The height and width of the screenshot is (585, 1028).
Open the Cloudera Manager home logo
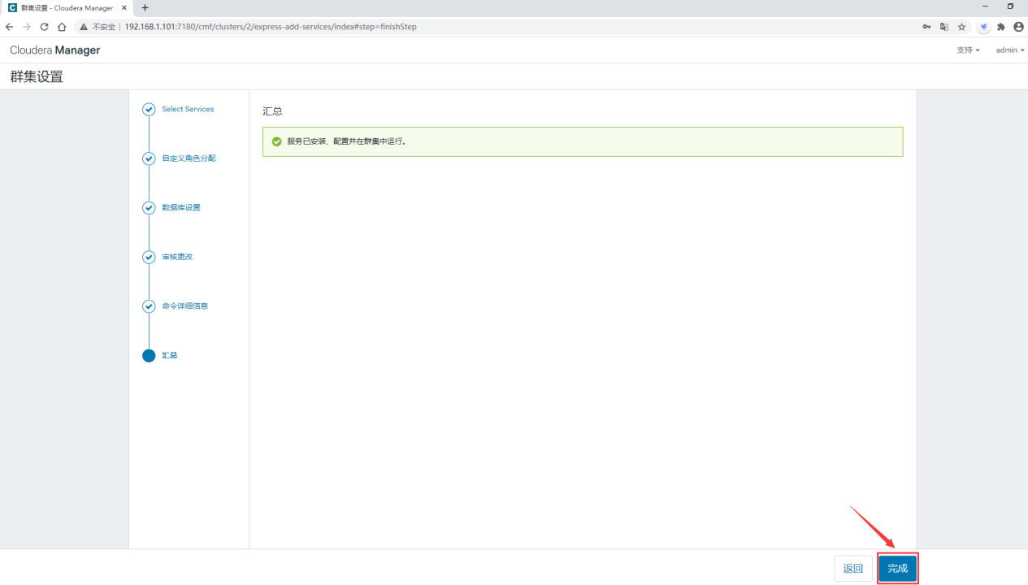[55, 50]
